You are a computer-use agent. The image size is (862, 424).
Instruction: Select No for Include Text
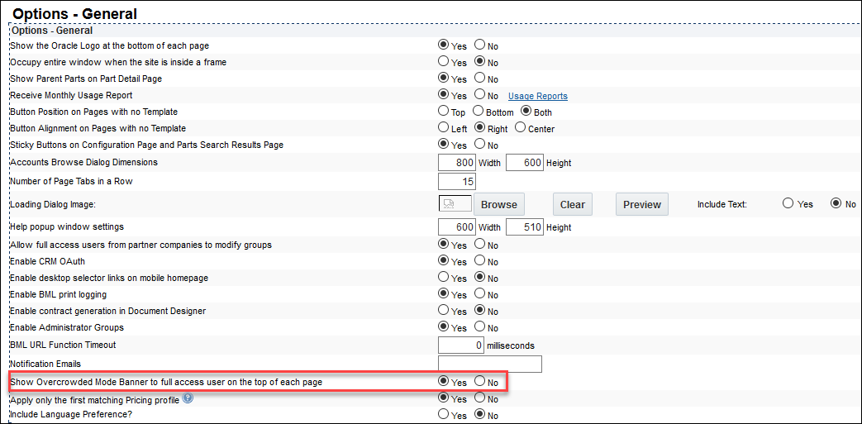pyautogui.click(x=836, y=203)
